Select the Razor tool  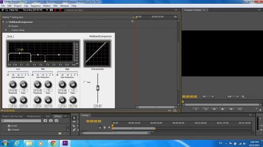[x=74, y=126]
